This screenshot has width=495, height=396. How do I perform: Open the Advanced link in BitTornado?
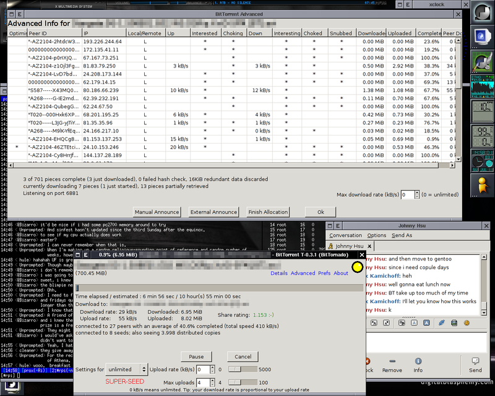303,273
